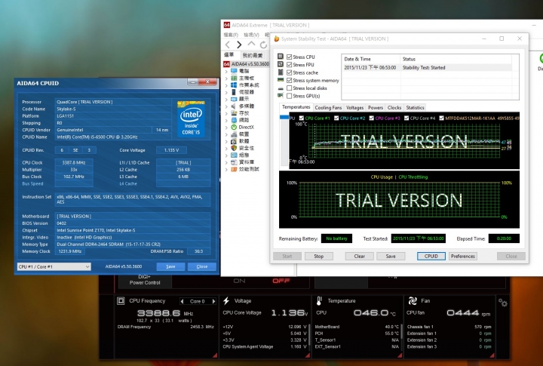
Task: Click the thermometer Temperature icon
Action: click(319, 301)
